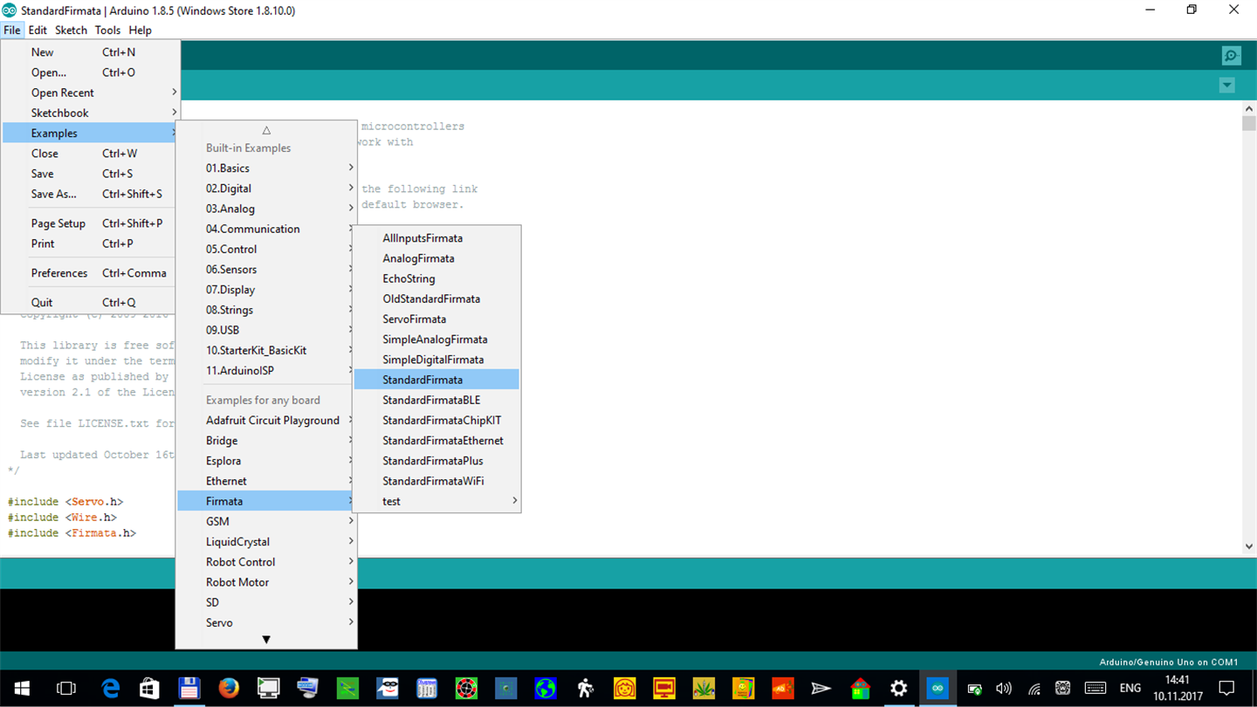Viewport: 1257px width, 707px height.
Task: Expand 03.Analog examples
Action: coord(266,209)
